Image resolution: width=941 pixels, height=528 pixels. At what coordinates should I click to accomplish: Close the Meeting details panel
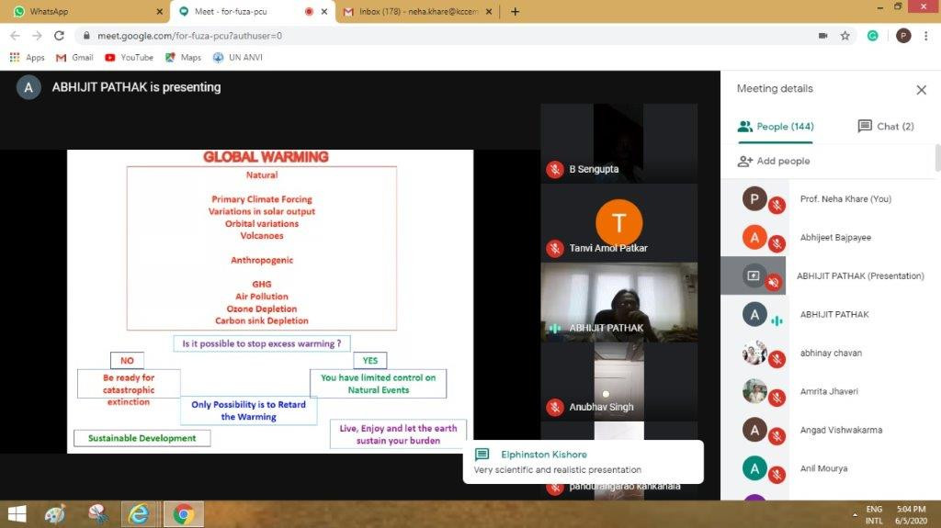[921, 90]
